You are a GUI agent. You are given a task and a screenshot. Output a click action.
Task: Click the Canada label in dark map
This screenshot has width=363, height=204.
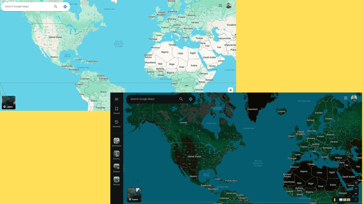point(183,123)
